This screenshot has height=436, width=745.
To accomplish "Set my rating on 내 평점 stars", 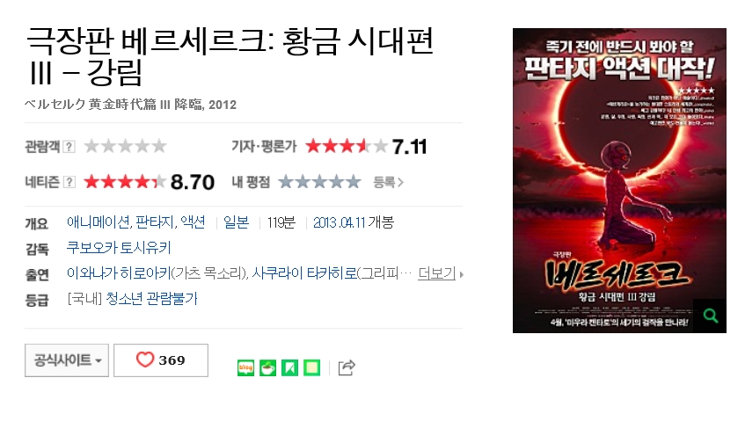I will tap(319, 182).
